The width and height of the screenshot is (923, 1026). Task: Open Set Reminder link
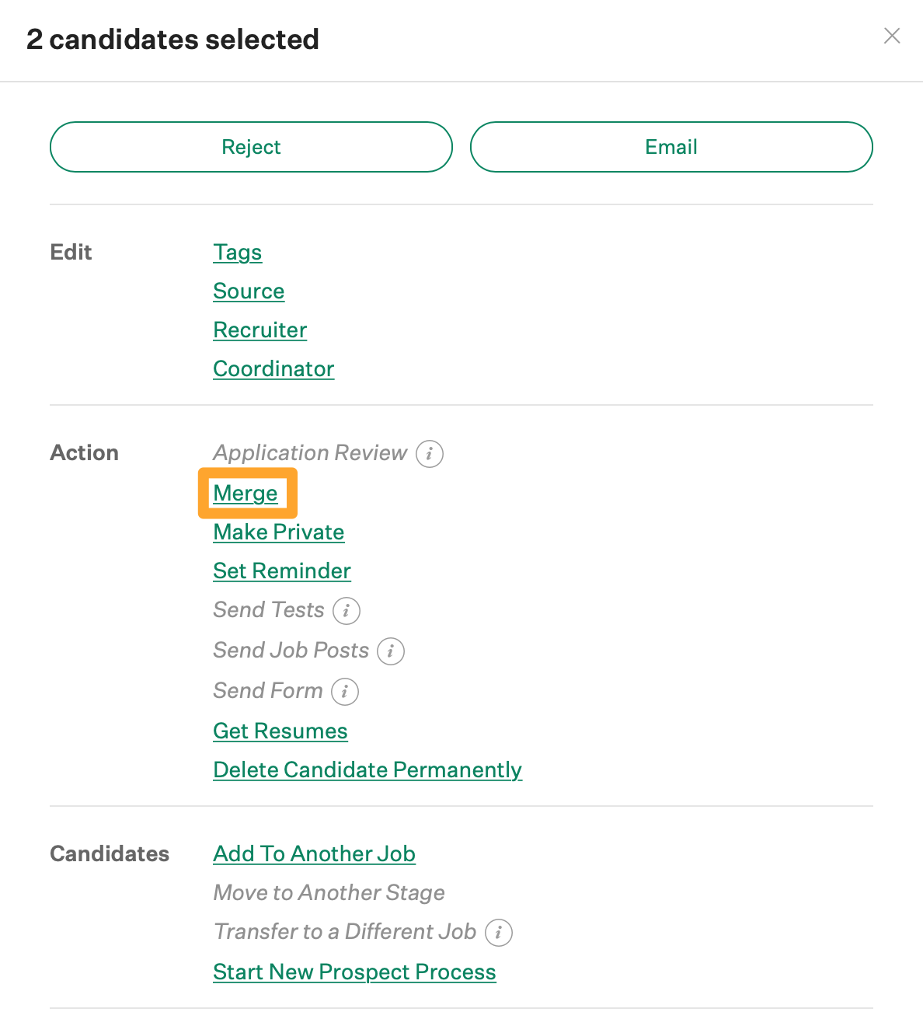282,571
